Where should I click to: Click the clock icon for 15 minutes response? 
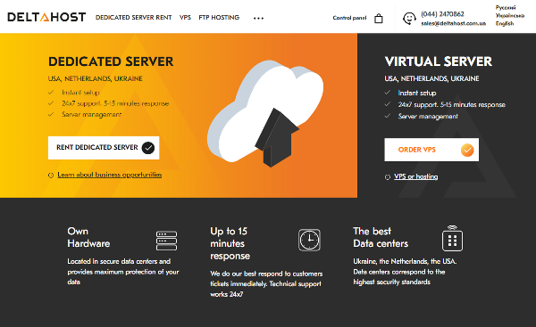[x=309, y=240]
